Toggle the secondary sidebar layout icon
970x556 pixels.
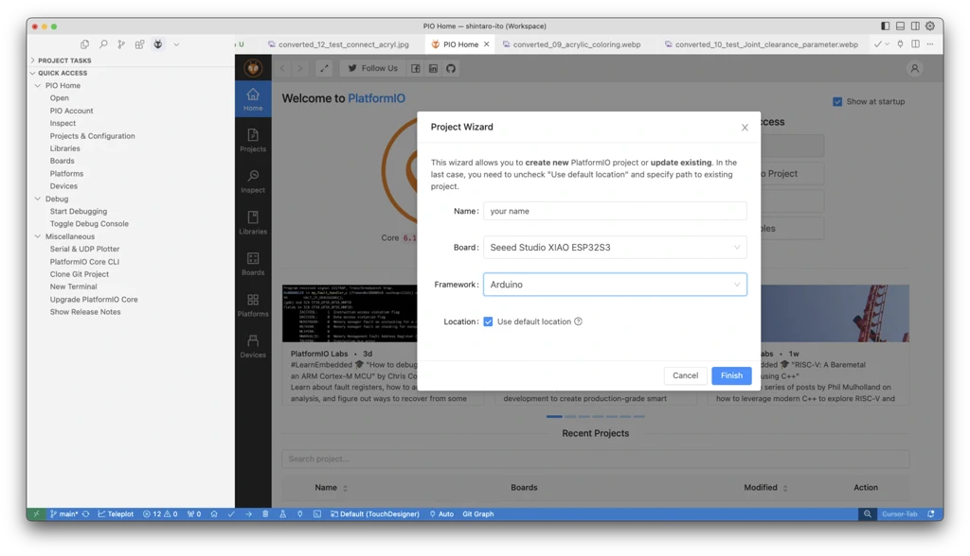pos(915,26)
